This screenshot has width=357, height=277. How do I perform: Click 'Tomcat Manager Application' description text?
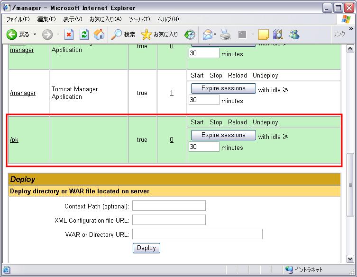[x=75, y=93]
